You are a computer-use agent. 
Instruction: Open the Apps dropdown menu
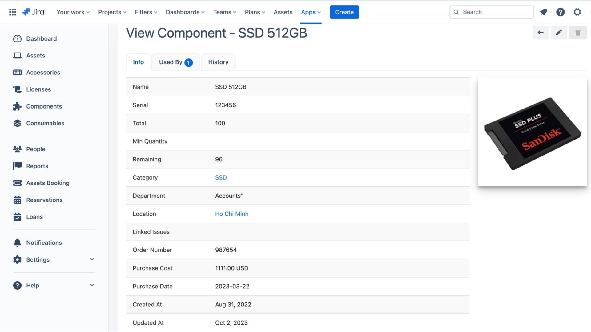point(311,12)
